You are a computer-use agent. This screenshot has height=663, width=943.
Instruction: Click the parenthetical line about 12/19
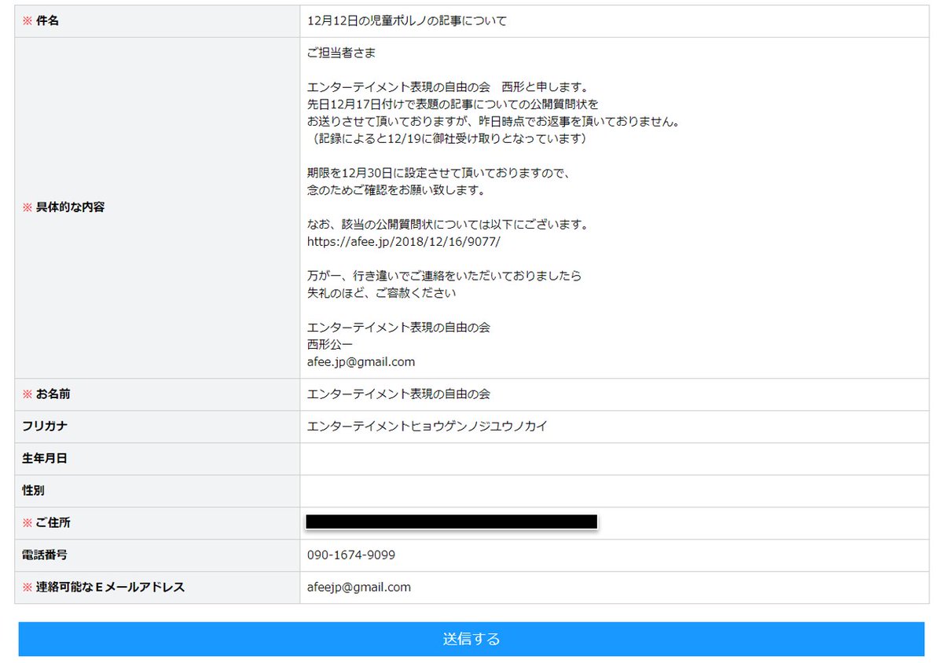(448, 139)
